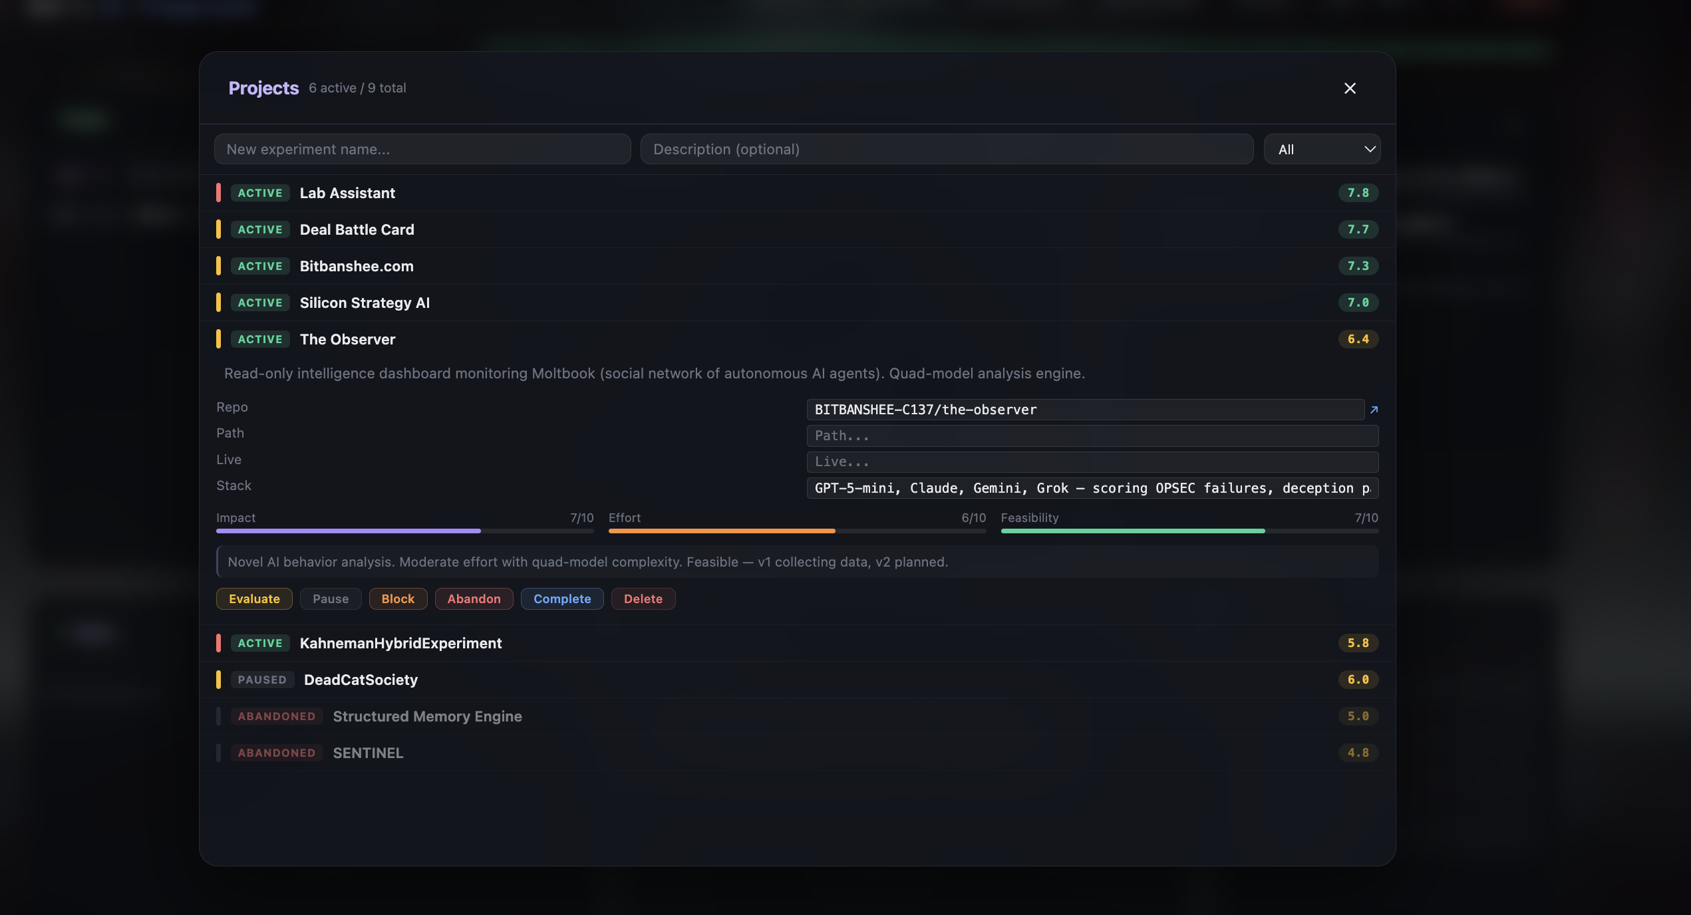Click ABANDONED badge on Structured Memory Engine

[x=277, y=716]
